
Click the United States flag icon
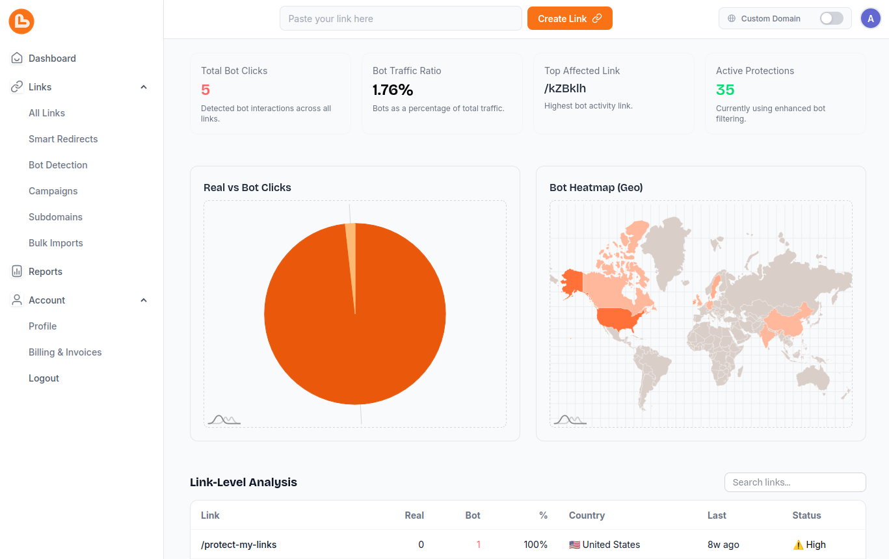tap(574, 545)
